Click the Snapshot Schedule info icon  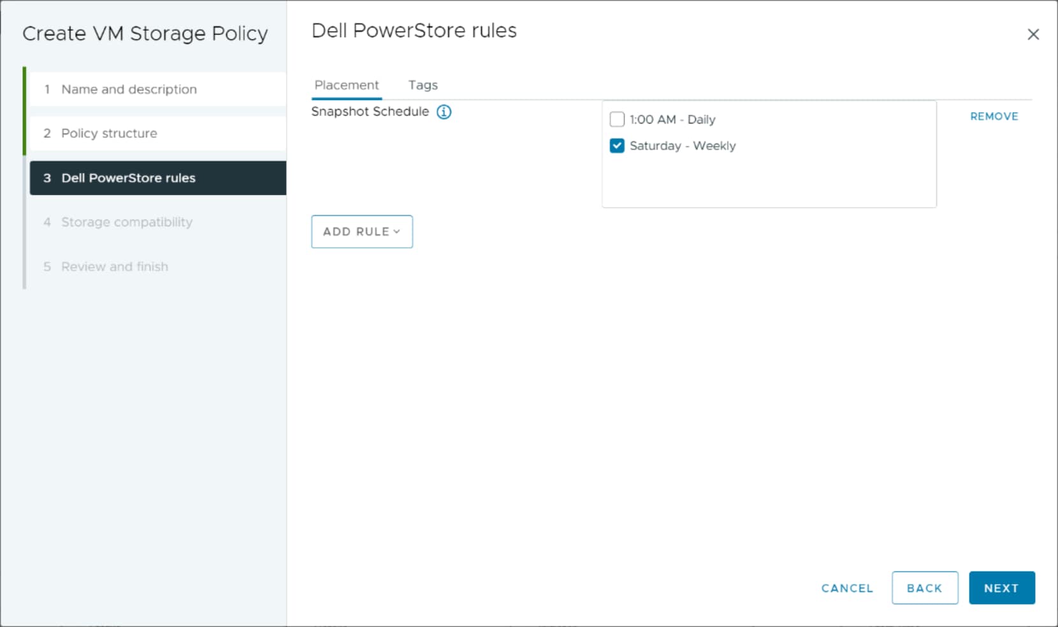(x=444, y=112)
